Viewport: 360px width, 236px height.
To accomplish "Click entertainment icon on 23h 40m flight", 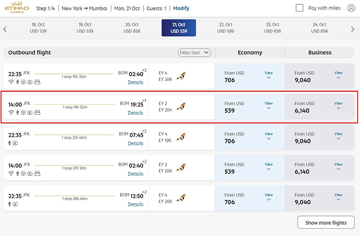I will click(15, 143).
